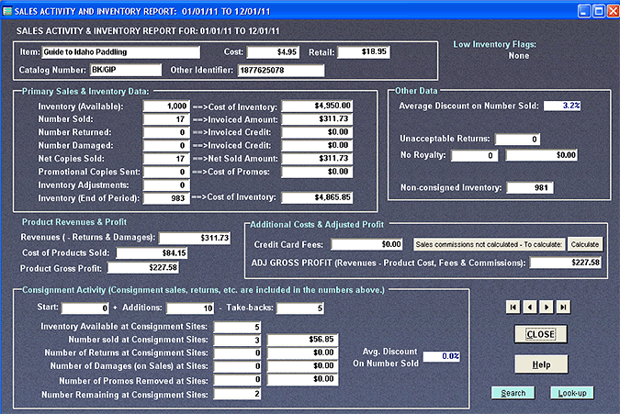620x414 pixels.
Task: Go to next record arrow
Action: tap(546, 307)
